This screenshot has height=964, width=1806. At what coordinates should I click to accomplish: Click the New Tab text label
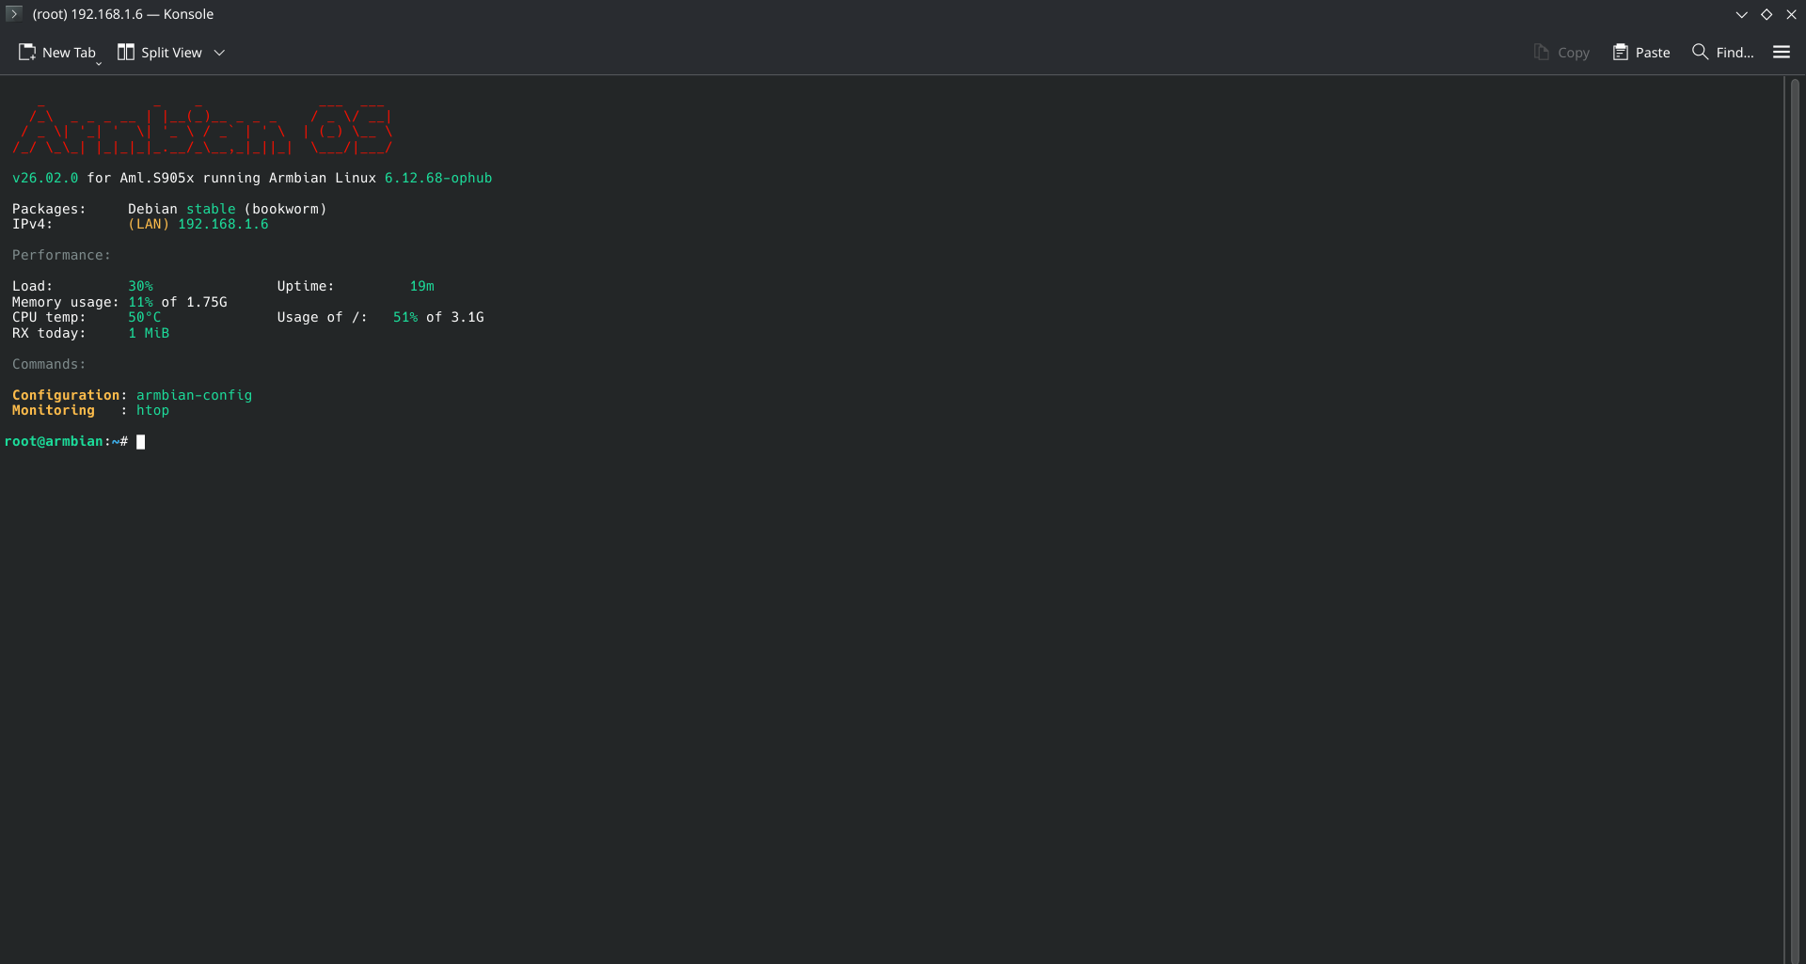[x=69, y=53]
